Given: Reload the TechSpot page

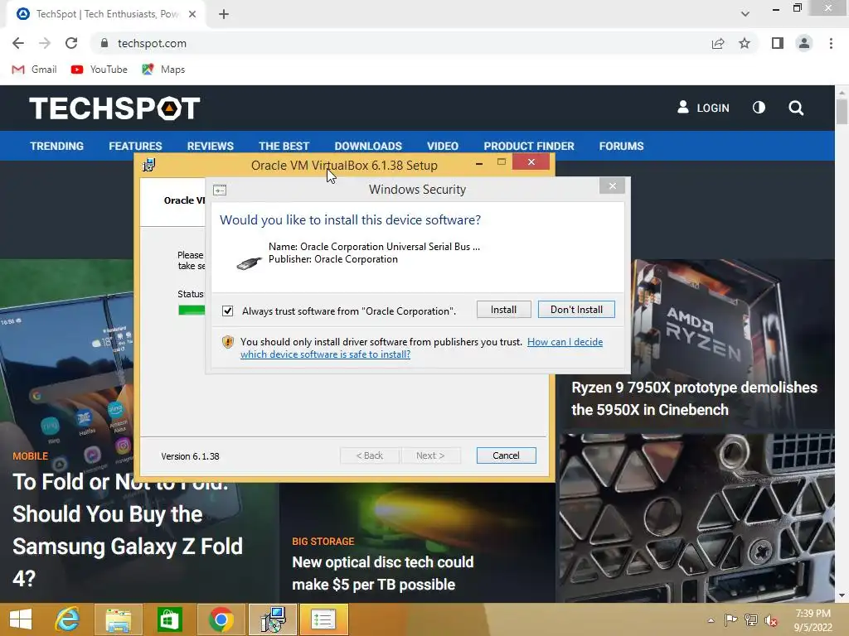Looking at the screenshot, I should pyautogui.click(x=71, y=43).
